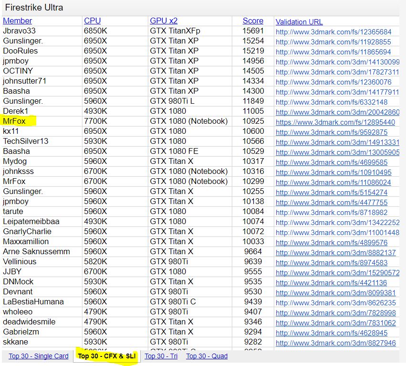
Task: Open the Top 30 - Single Card tab
Action: click(x=39, y=356)
